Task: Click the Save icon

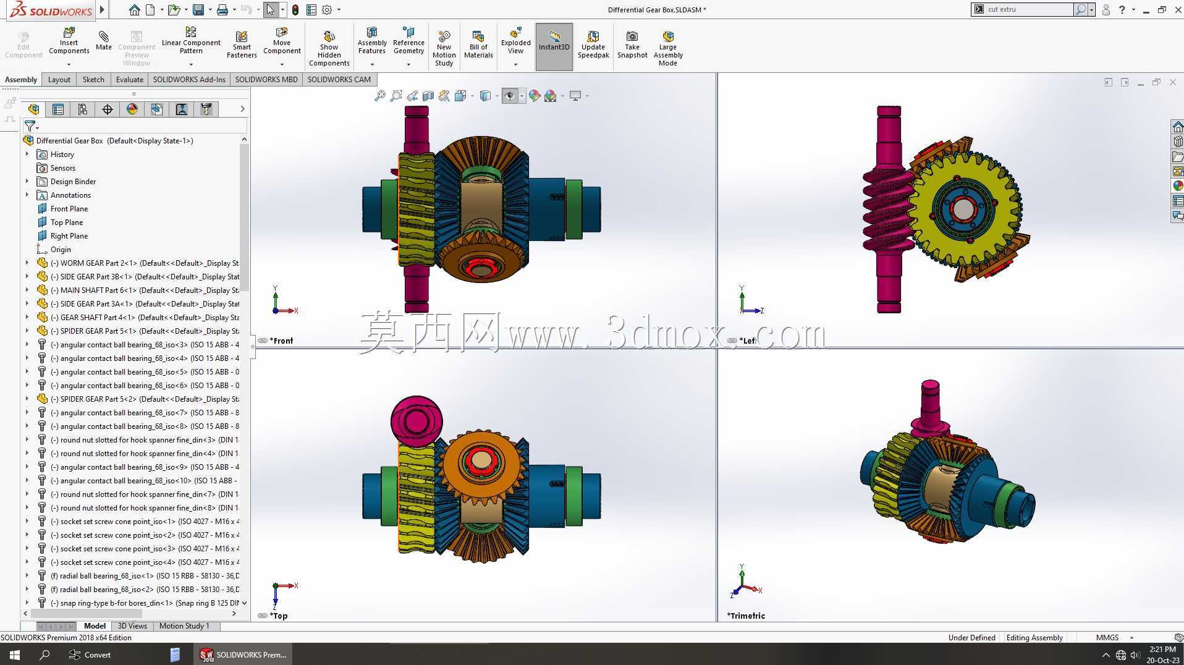Action: 198,10
